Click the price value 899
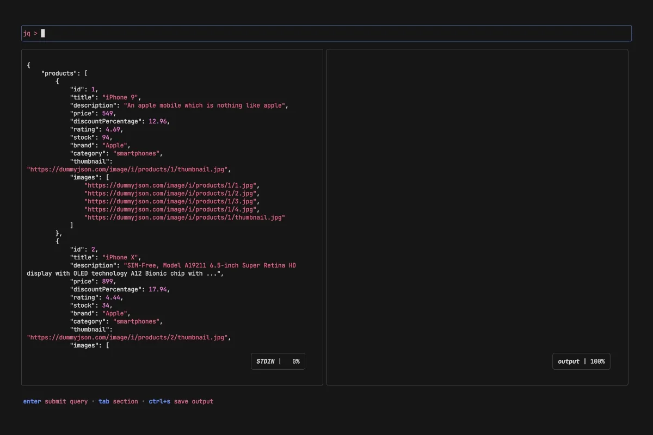 (107, 281)
